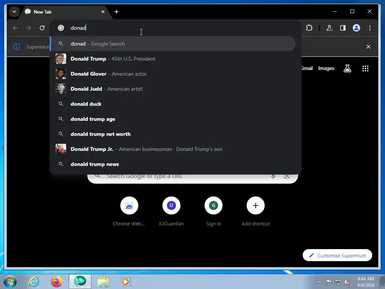Launch Internet Explorer from the taskbar
Screen dimensions: 385x289
(x=33, y=281)
